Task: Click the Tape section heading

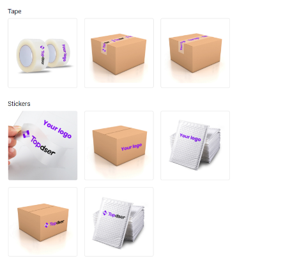Action: [15, 11]
